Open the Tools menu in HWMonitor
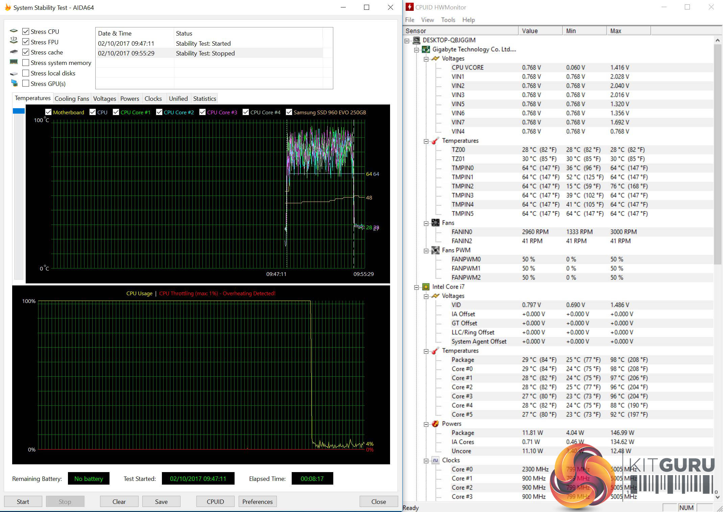 (448, 20)
